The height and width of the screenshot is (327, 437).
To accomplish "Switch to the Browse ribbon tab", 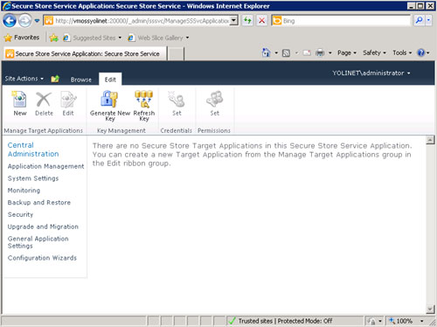I will 81,80.
